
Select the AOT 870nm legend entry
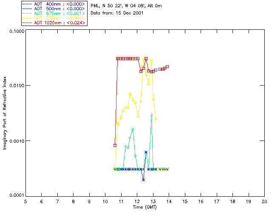pos(54,18)
